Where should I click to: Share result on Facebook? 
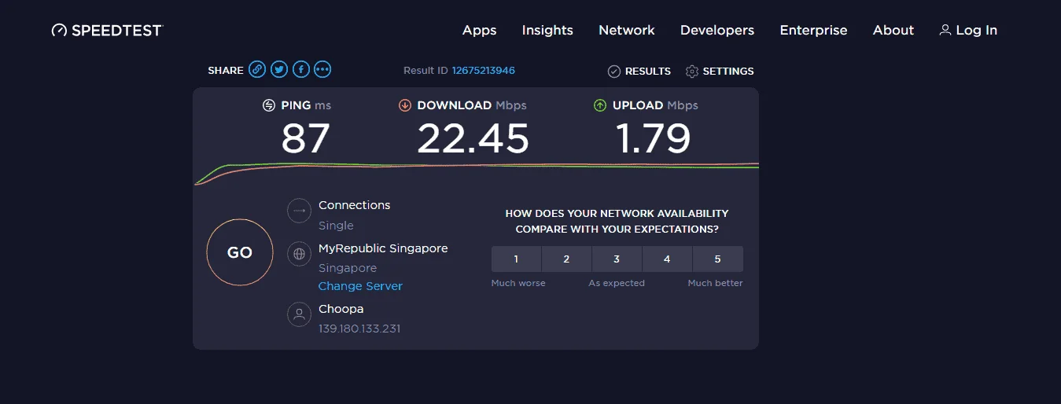(300, 70)
